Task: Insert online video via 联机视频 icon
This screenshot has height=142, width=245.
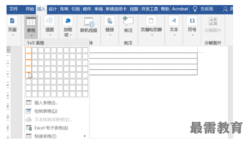Action: 89,22
